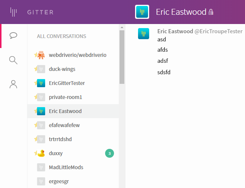This screenshot has width=245, height=188.
Task: Open the trtrrtdshd room
Action: click(73, 139)
